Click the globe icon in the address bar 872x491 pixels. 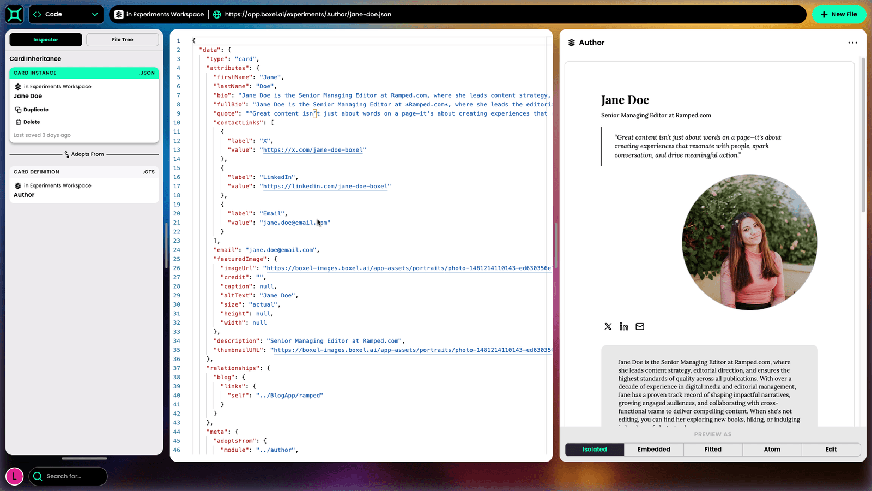(217, 14)
